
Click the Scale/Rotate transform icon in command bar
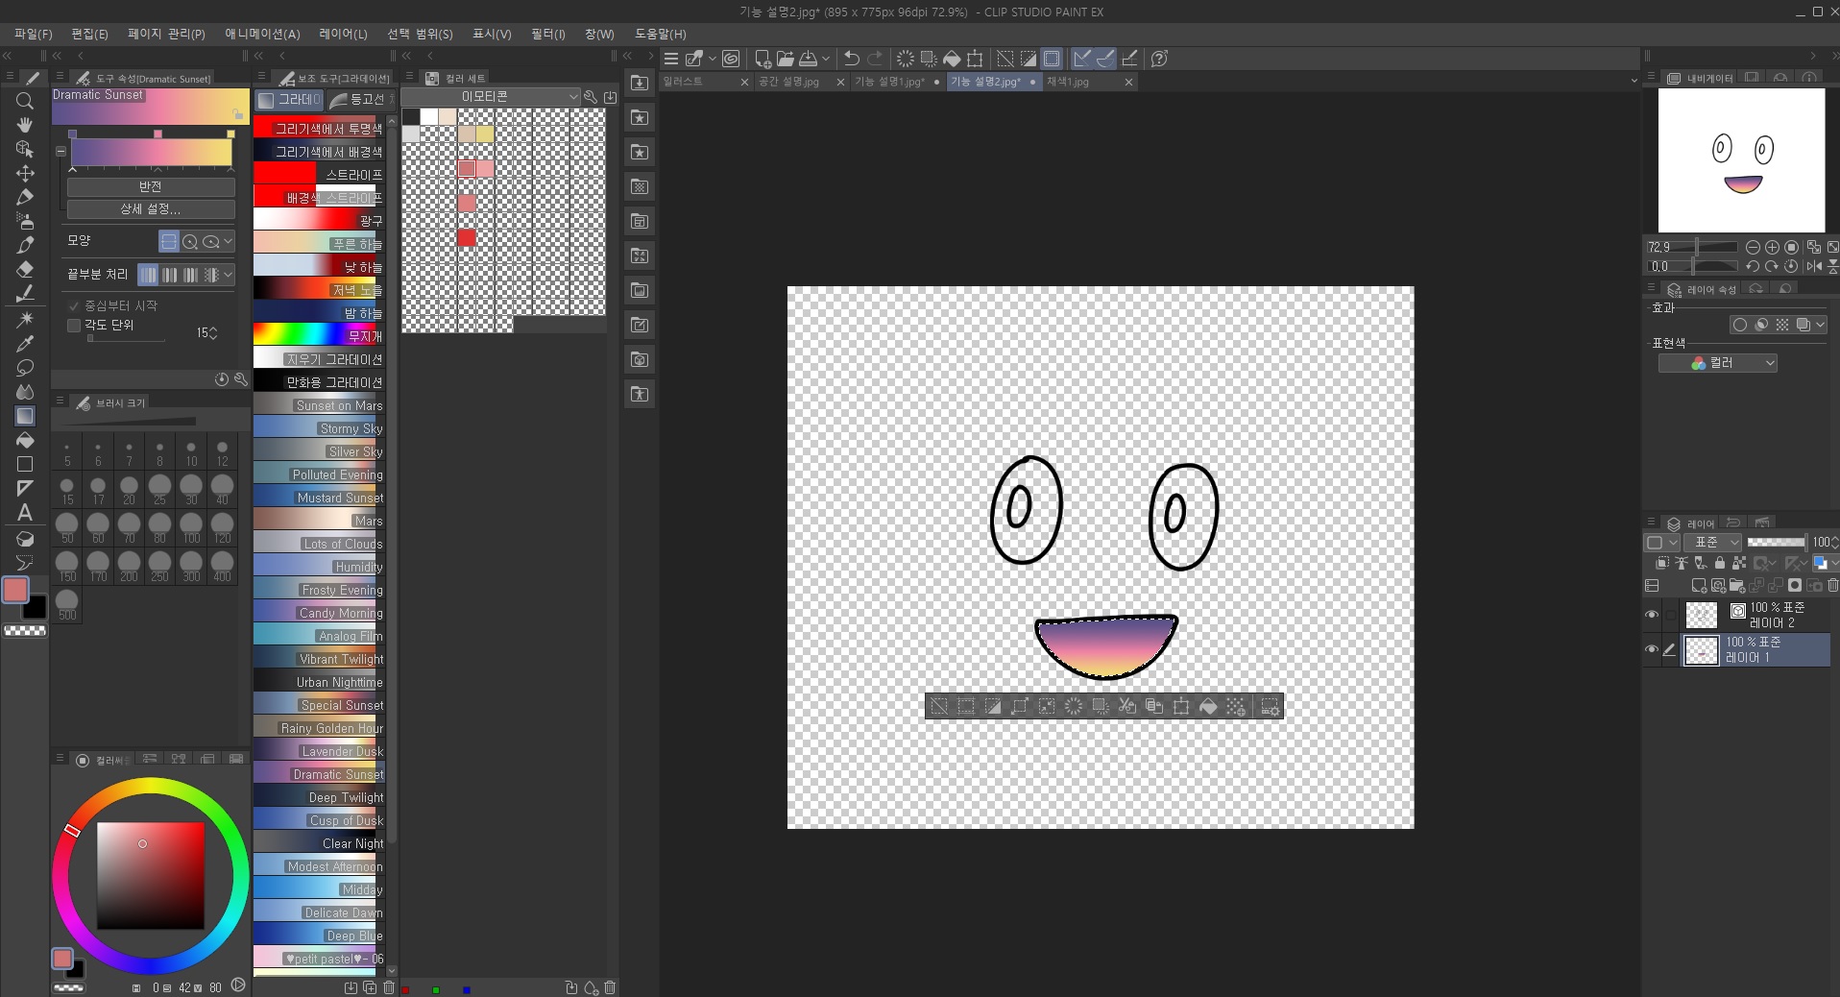coord(975,59)
